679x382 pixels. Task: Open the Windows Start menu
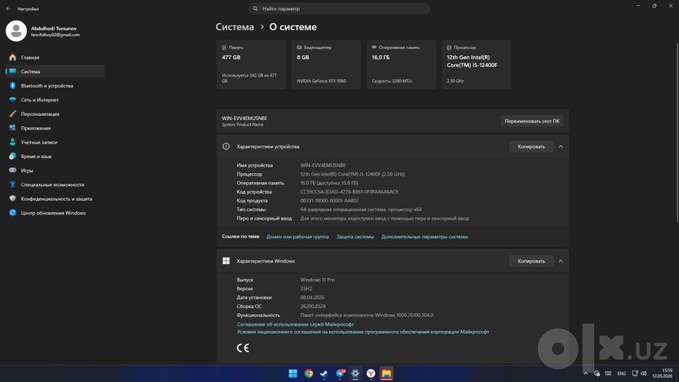293,373
